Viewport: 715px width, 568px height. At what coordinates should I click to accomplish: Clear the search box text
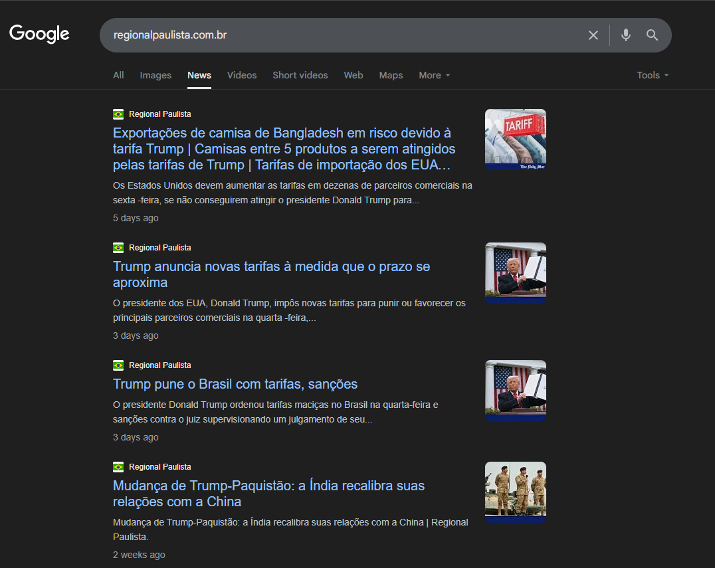point(593,35)
